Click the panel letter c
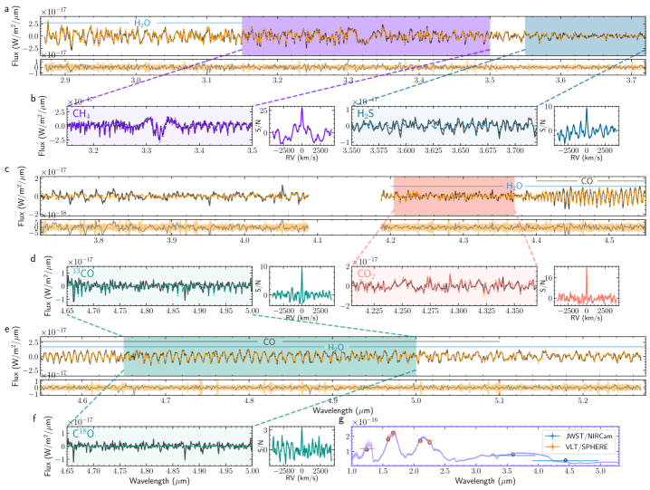 6,168
